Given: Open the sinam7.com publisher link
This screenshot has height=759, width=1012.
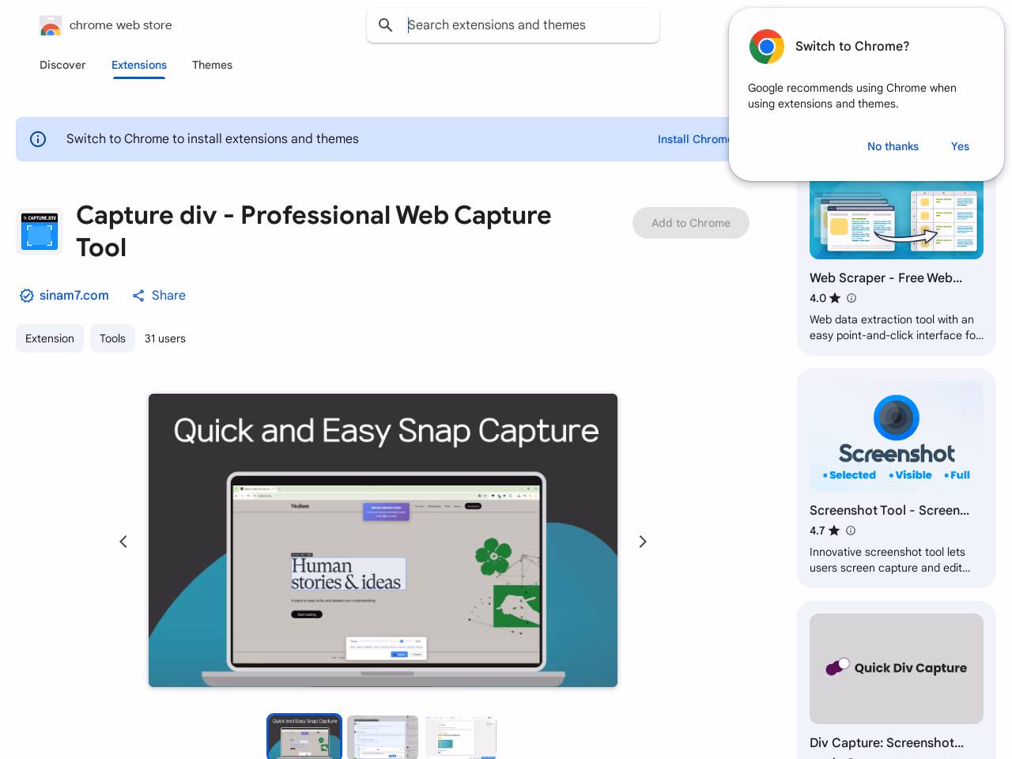Looking at the screenshot, I should coord(74,296).
